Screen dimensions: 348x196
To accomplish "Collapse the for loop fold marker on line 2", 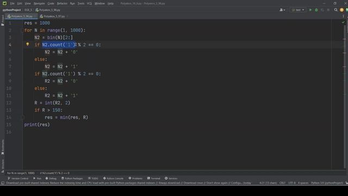I will pyautogui.click(x=23, y=30).
